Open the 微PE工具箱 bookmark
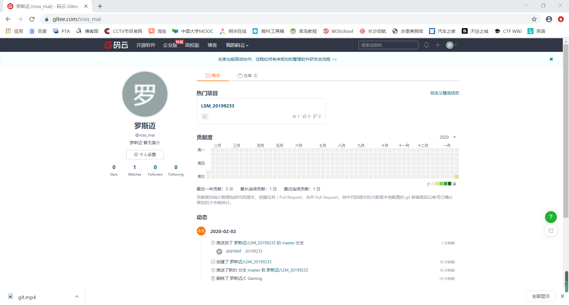This screenshot has width=569, height=305. pyautogui.click(x=268, y=31)
